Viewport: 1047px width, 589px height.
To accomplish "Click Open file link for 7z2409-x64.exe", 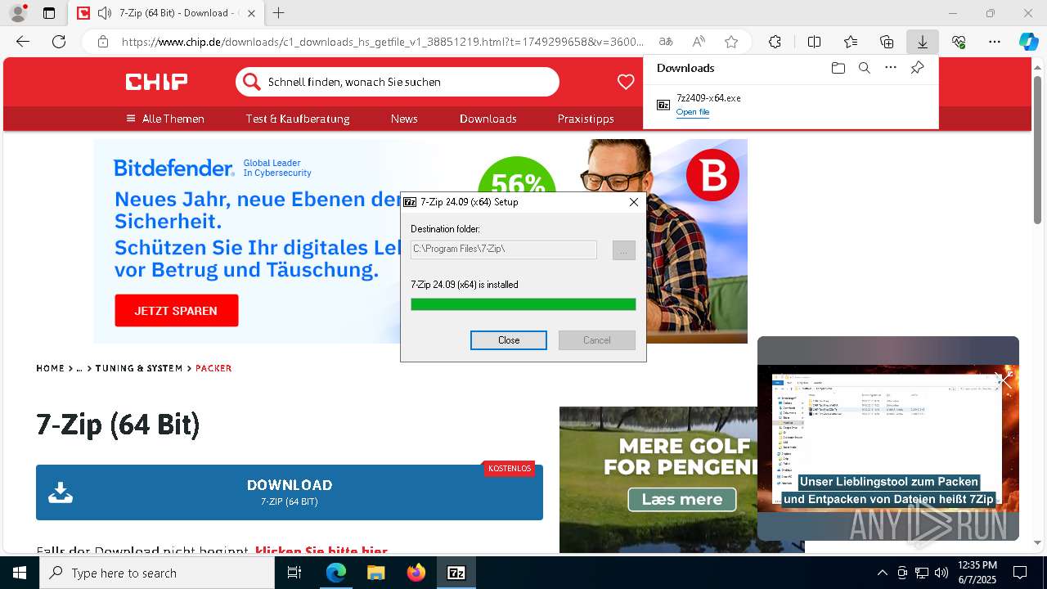I will coord(693,112).
